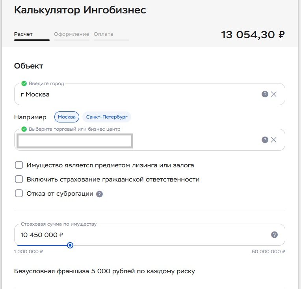
Task: Open the subrogation waiver help tooltip
Action: point(100,194)
